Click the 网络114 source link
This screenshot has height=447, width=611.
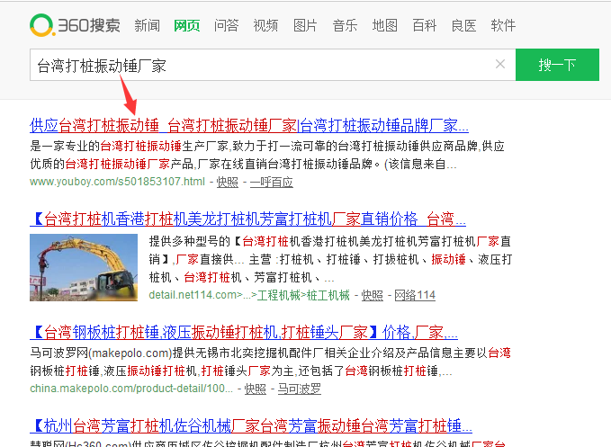(415, 295)
